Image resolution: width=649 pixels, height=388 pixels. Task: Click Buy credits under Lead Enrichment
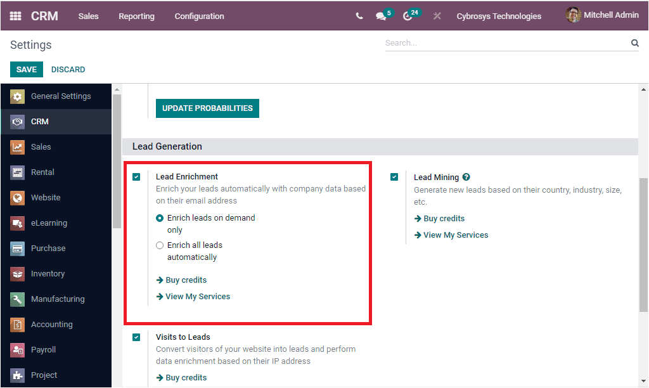[x=183, y=280]
